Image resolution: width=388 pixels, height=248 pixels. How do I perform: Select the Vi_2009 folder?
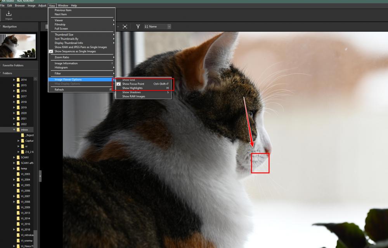[x=26, y=207]
